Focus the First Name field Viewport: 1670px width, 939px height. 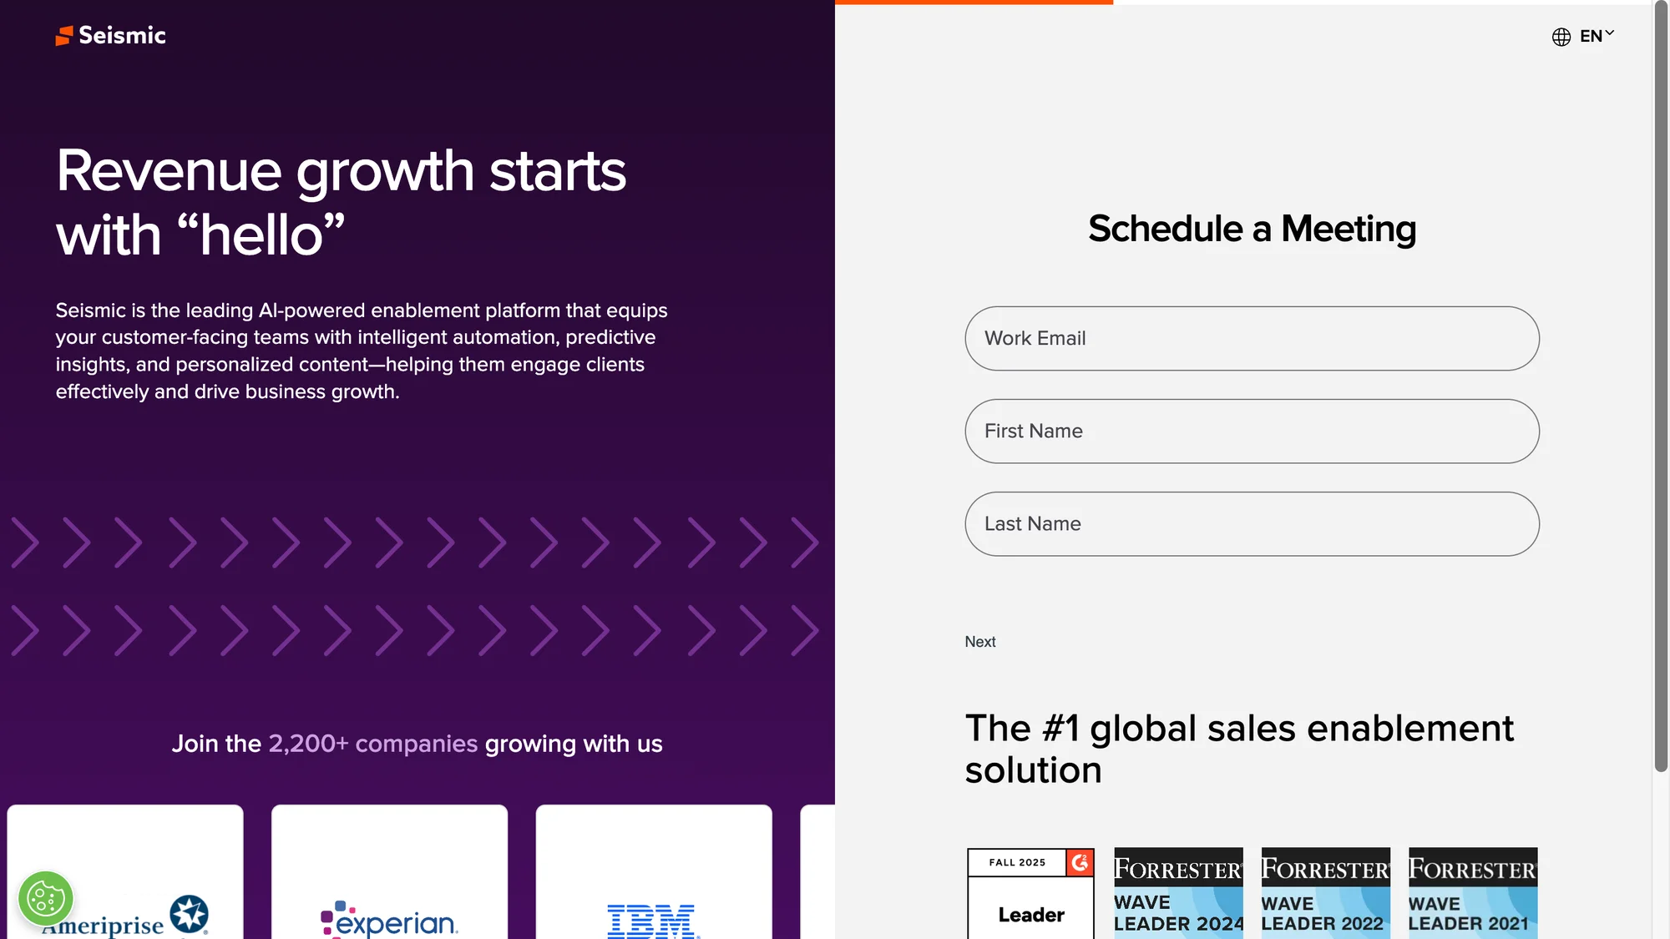pyautogui.click(x=1252, y=431)
